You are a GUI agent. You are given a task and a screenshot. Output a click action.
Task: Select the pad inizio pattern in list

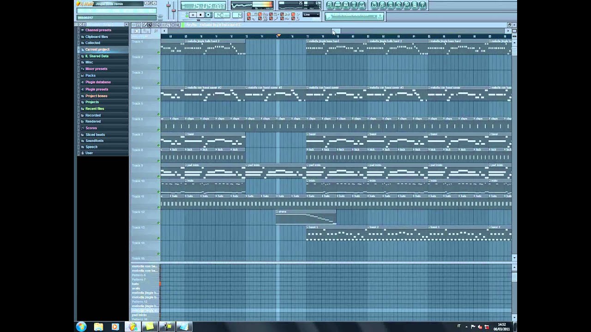[145, 315]
